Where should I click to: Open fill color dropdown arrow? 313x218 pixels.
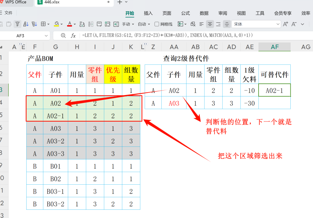click(61, 24)
